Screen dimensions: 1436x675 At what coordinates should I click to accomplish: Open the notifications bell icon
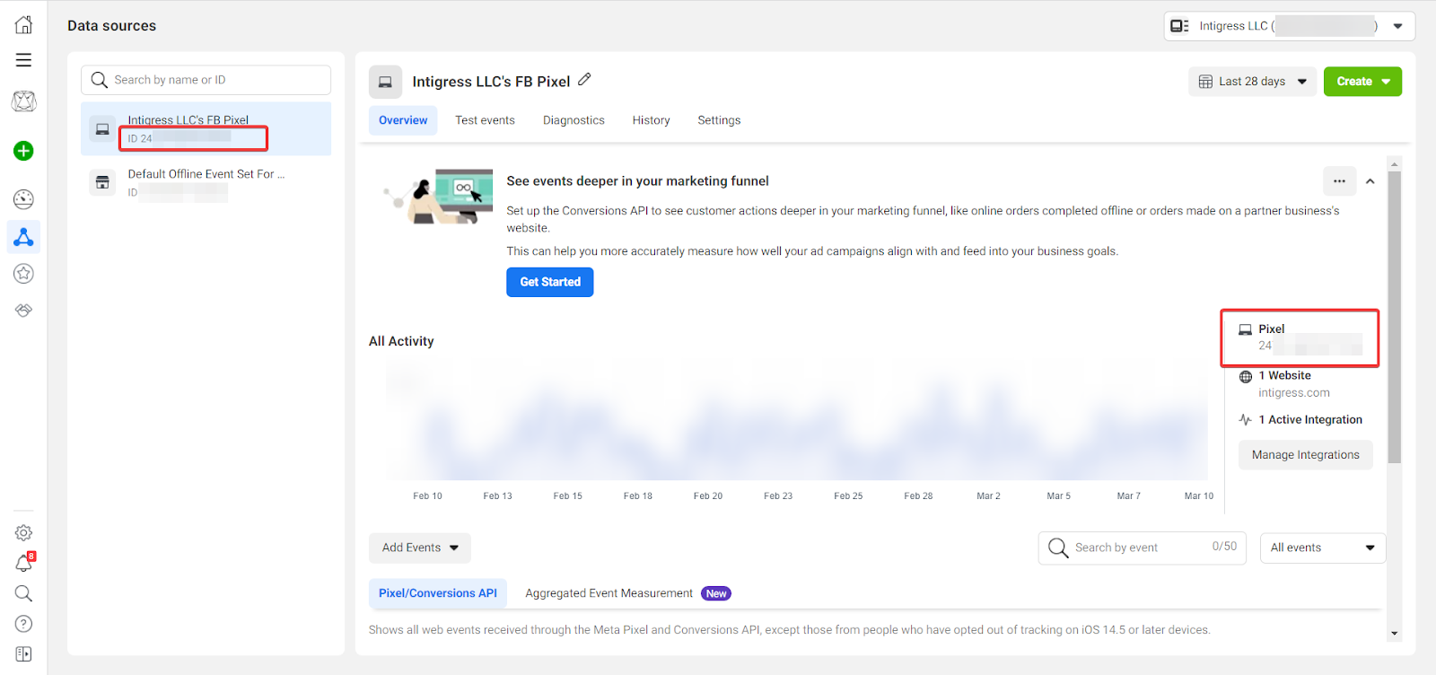24,563
